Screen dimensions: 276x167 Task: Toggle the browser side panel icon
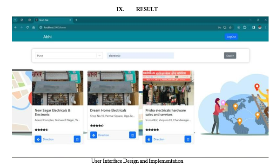[x=254, y=27]
